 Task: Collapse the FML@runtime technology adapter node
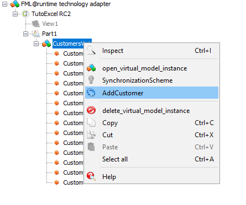point(4,4)
